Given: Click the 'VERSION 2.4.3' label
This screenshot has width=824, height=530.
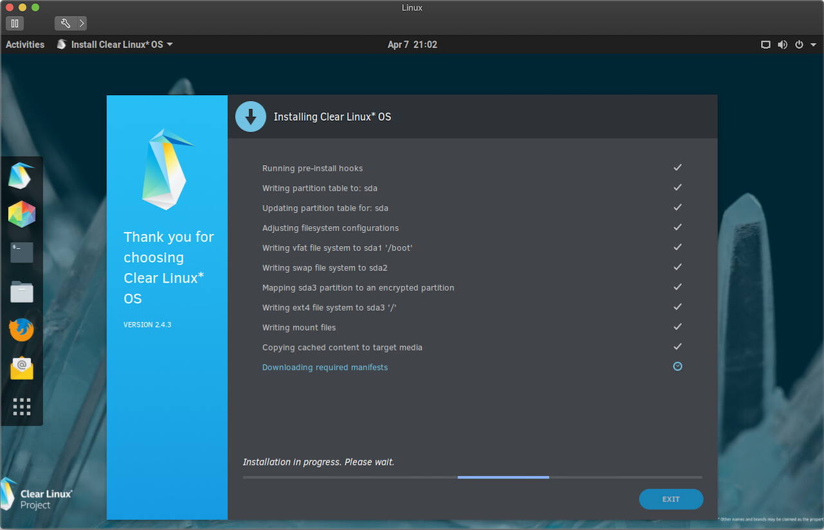Looking at the screenshot, I should click(147, 325).
